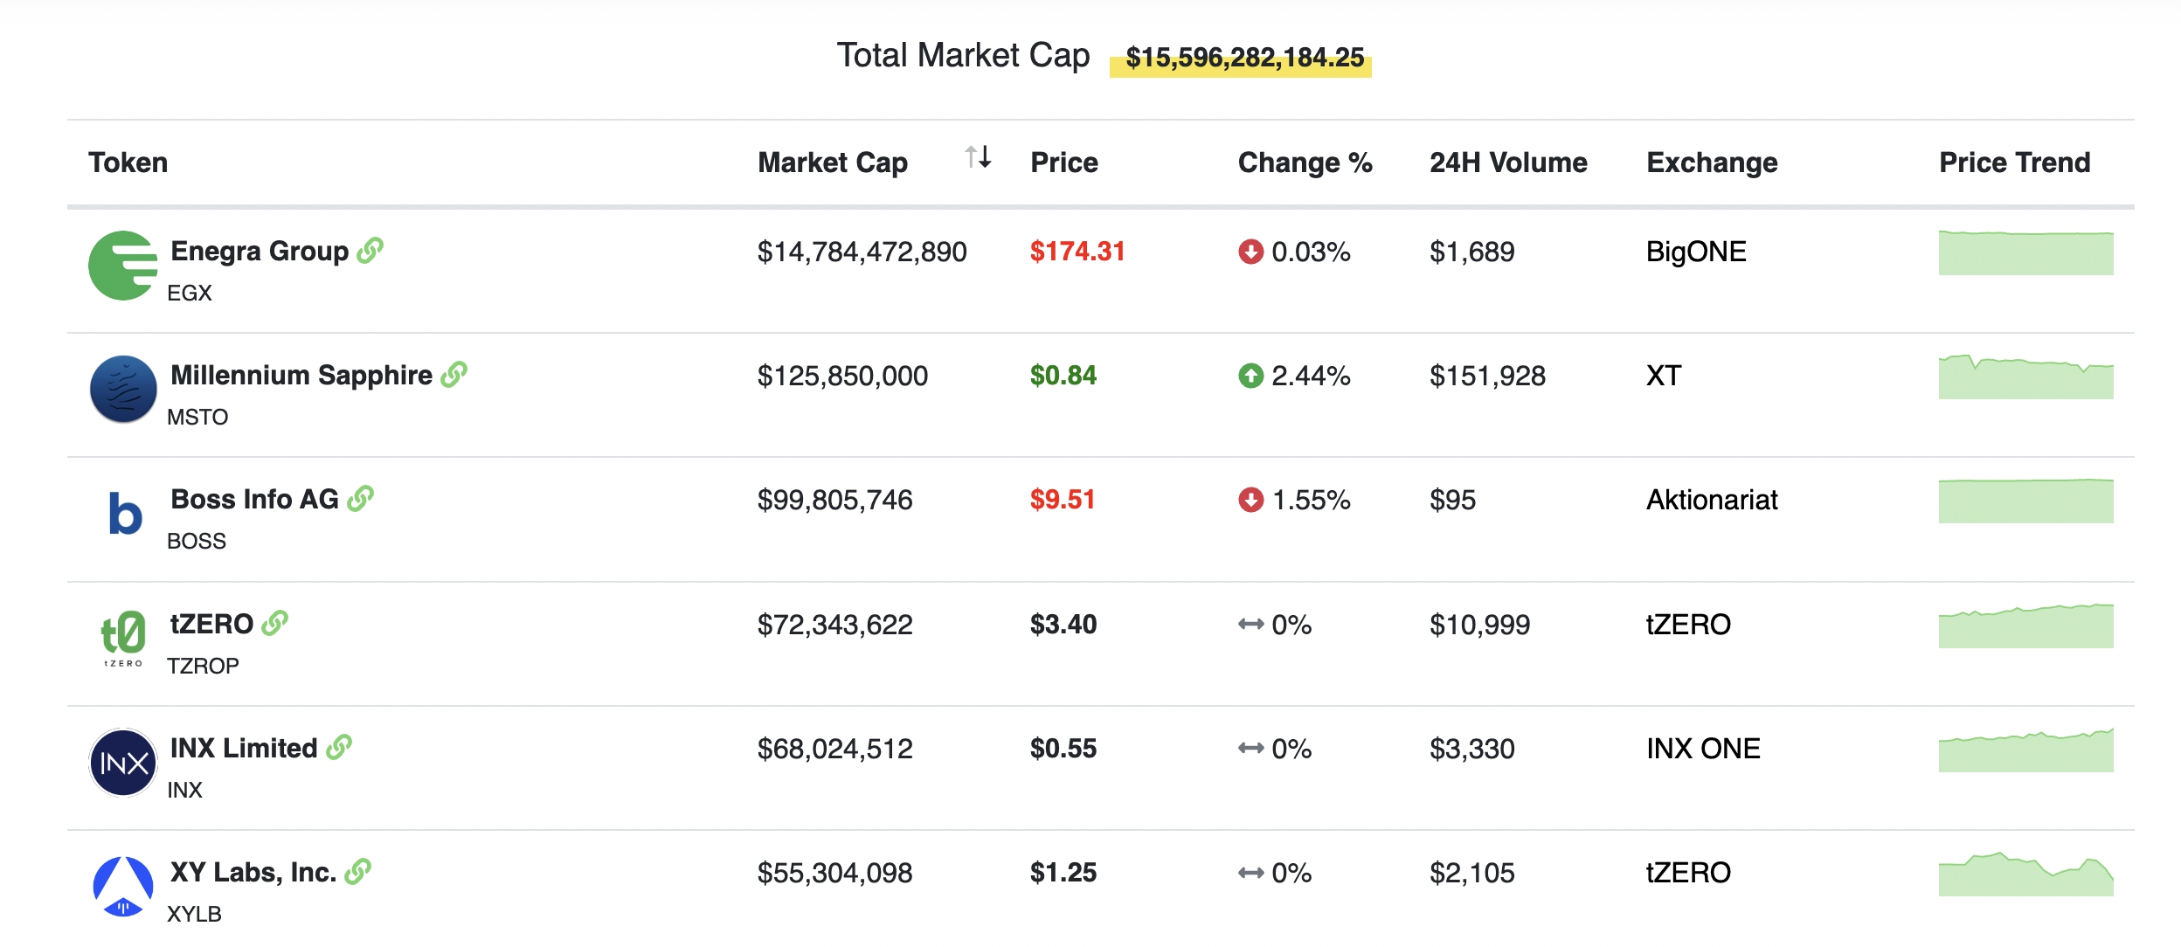Click the BigONE exchange name
The height and width of the screenshot is (947, 2181).
point(1696,252)
